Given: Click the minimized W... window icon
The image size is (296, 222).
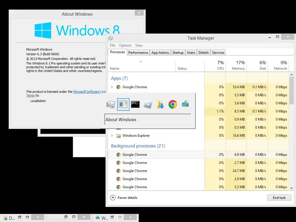Looking at the screenshot, I should [97, 218].
